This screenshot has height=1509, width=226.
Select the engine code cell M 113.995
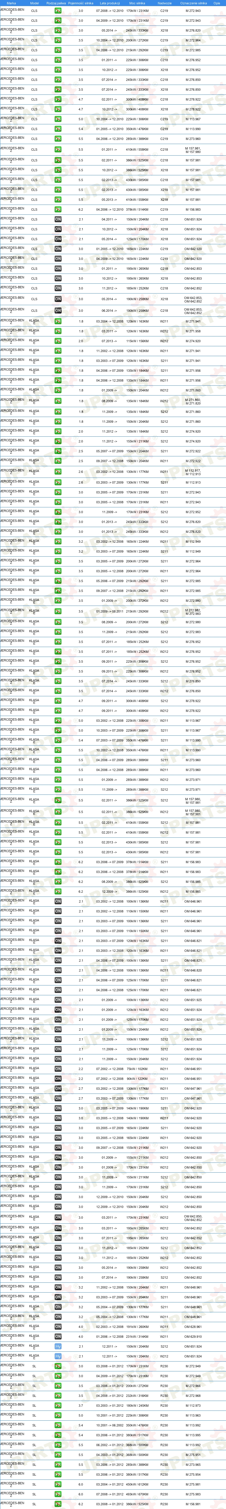[x=193, y=1435]
